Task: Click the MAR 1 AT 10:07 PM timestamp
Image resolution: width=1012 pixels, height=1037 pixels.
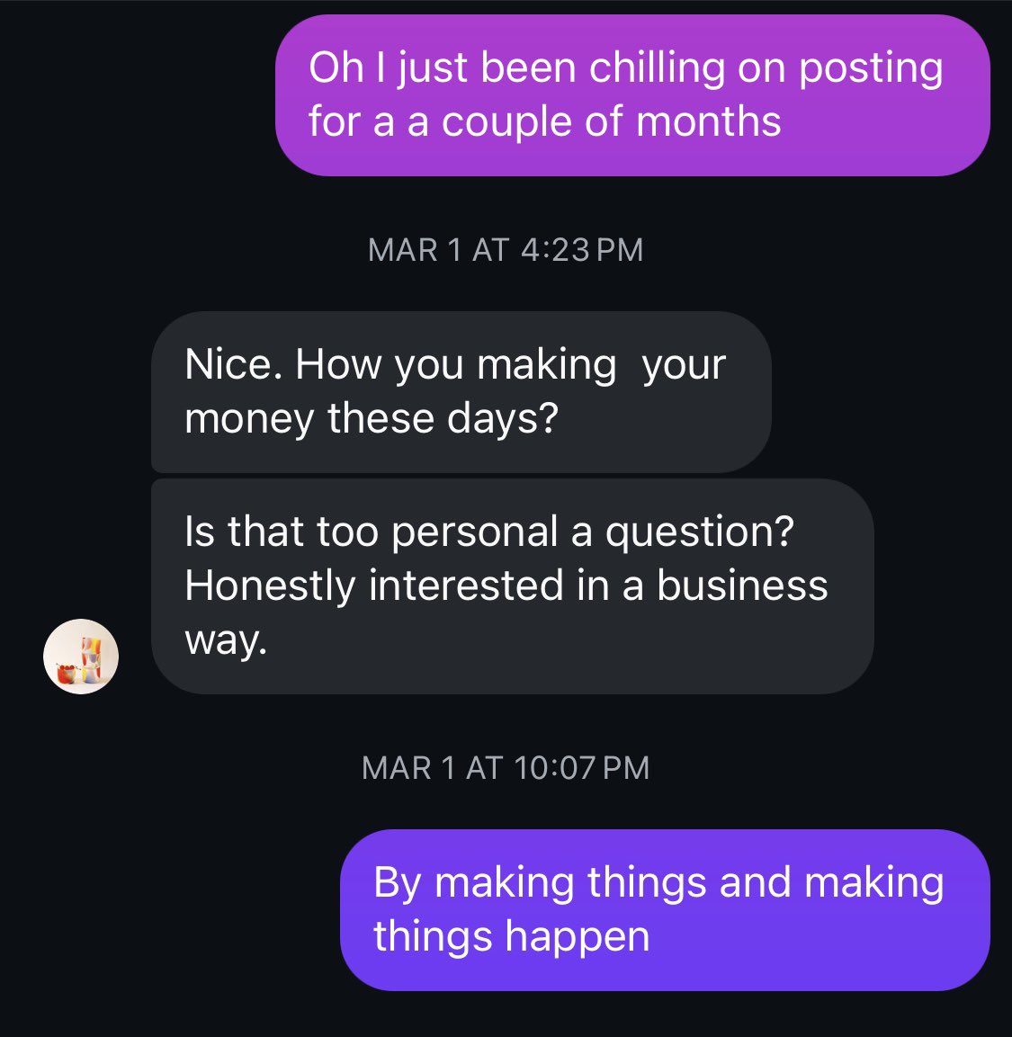Action: click(506, 768)
